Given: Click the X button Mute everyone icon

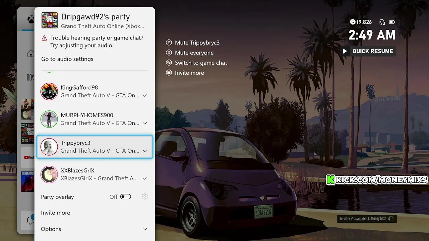Looking at the screenshot, I should tap(169, 53).
